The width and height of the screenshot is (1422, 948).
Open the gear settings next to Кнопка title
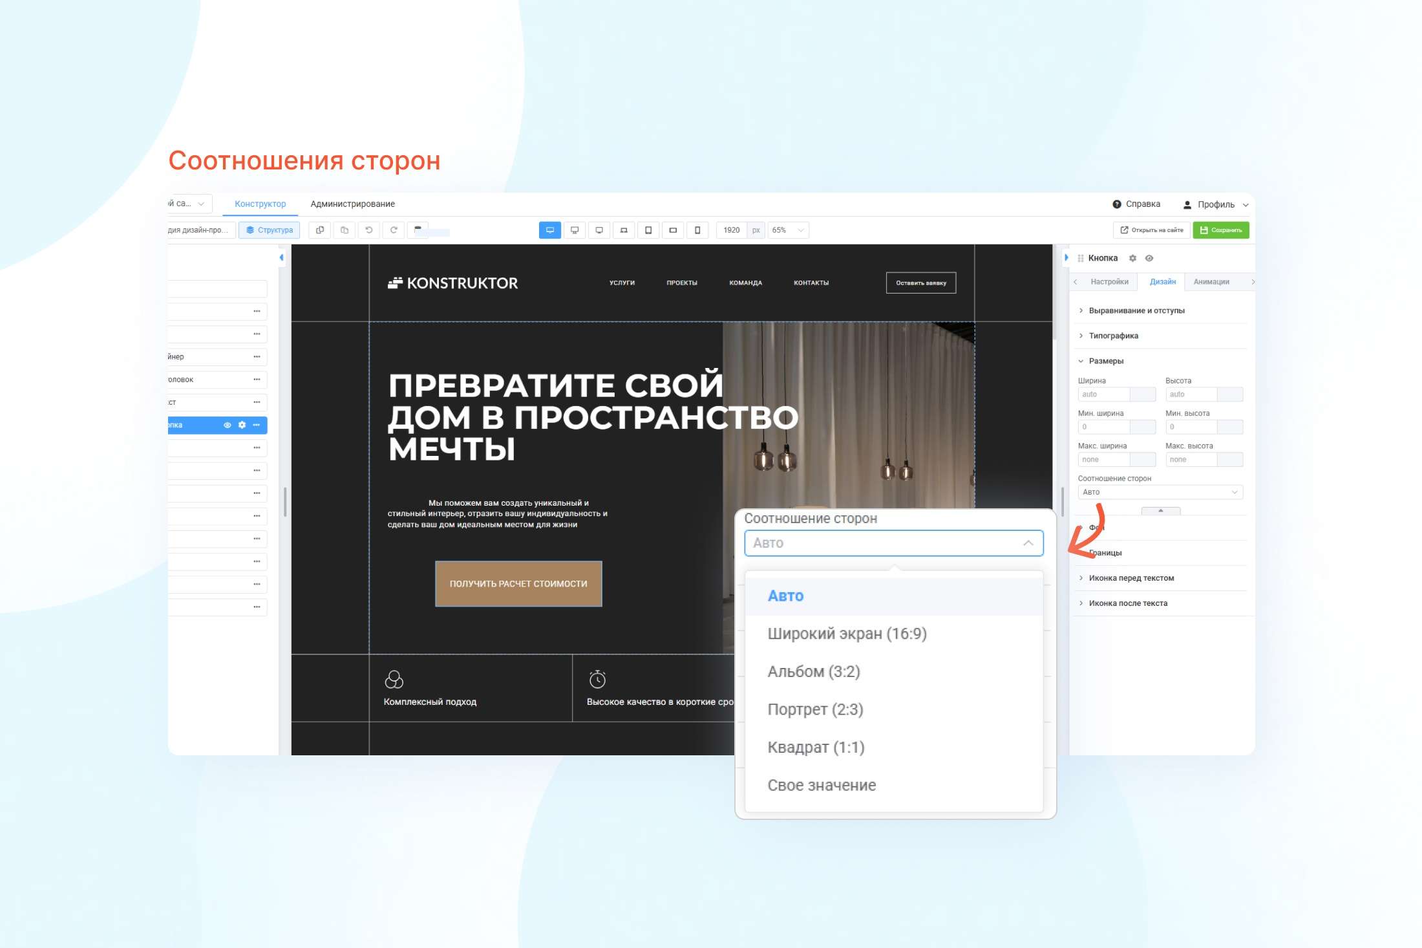click(1132, 258)
